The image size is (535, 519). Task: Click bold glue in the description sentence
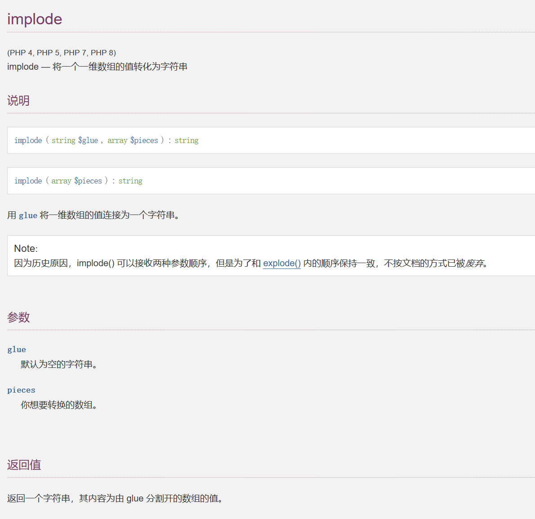(x=28, y=215)
